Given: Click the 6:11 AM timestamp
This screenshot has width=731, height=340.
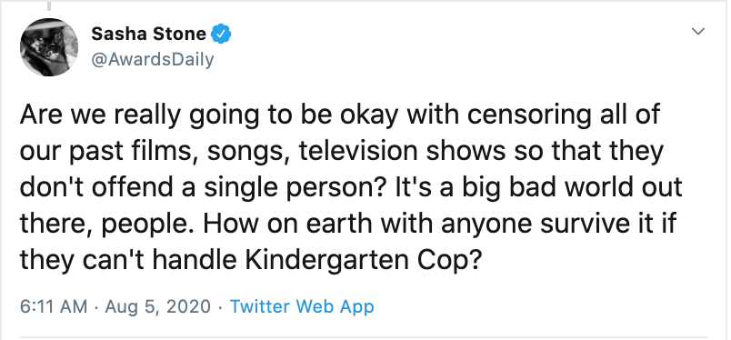Looking at the screenshot, I should 53,306.
